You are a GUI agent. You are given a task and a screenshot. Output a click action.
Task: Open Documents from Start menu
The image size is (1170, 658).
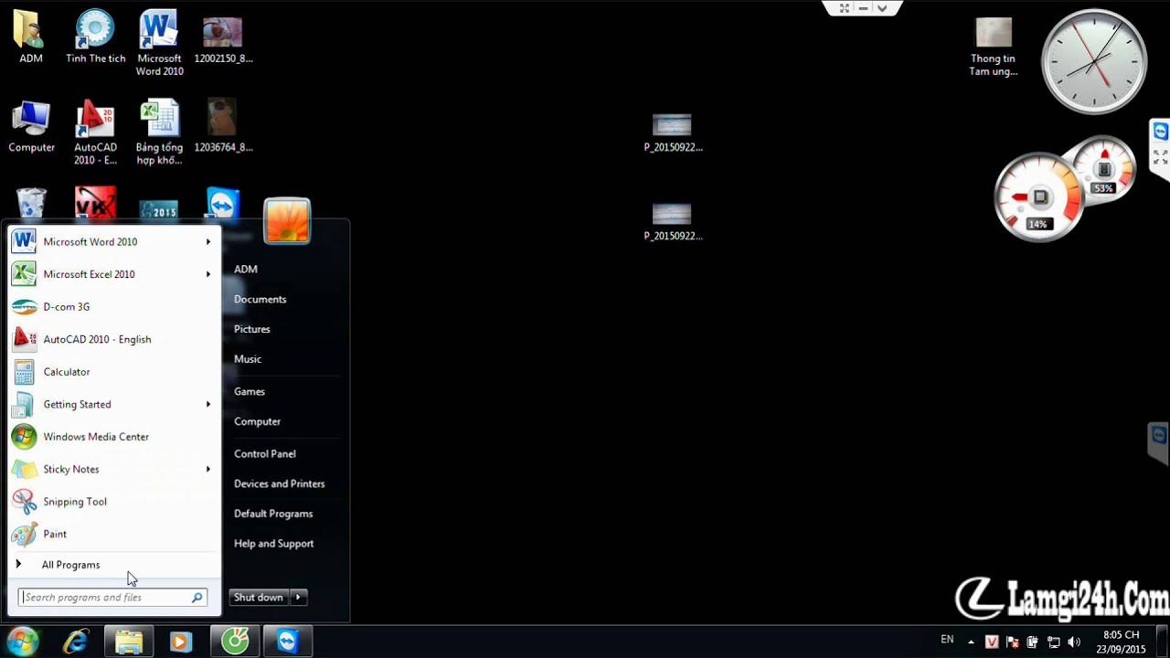click(261, 299)
